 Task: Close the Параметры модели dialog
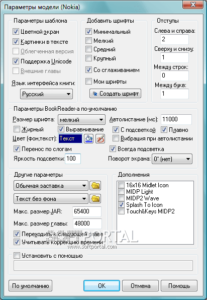click(193, 5)
